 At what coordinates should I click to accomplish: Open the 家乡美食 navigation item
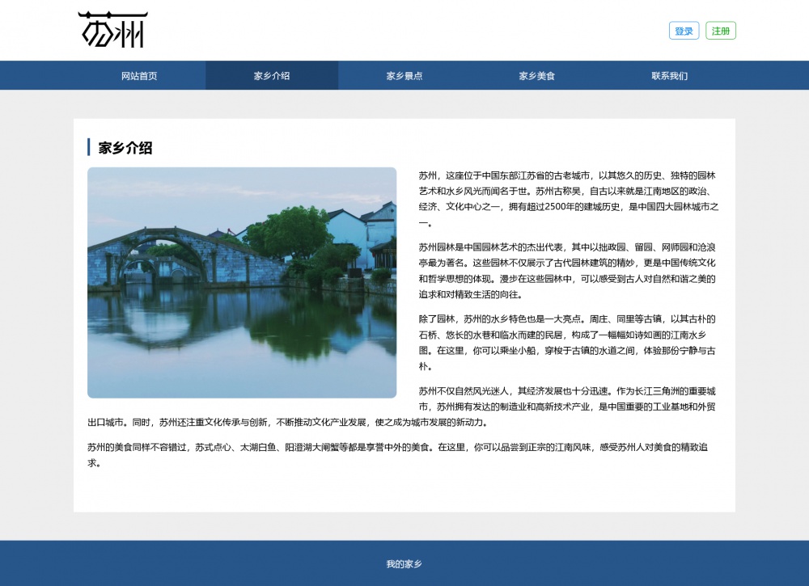[537, 76]
